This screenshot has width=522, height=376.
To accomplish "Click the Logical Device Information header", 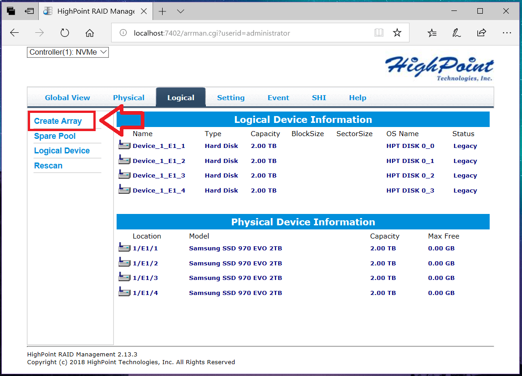I will coord(303,119).
